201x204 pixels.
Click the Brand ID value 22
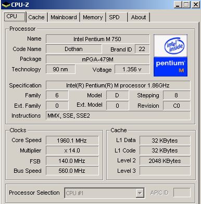point(142,49)
